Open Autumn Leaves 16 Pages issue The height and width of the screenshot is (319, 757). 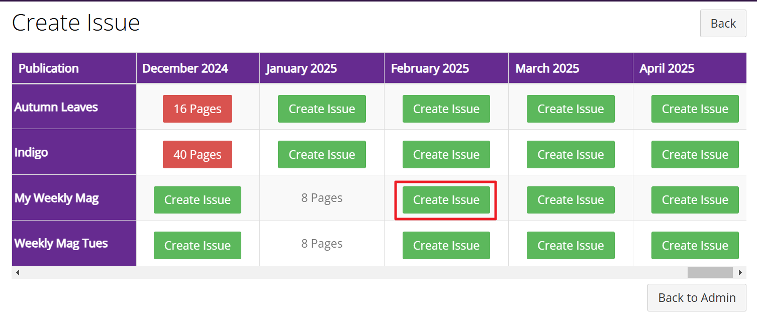[198, 109]
